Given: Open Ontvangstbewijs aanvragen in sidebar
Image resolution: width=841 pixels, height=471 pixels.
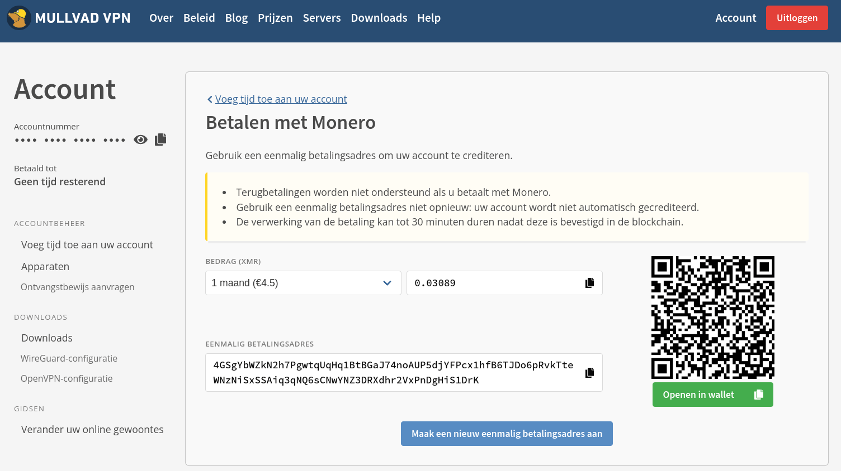Looking at the screenshot, I should 78,287.
